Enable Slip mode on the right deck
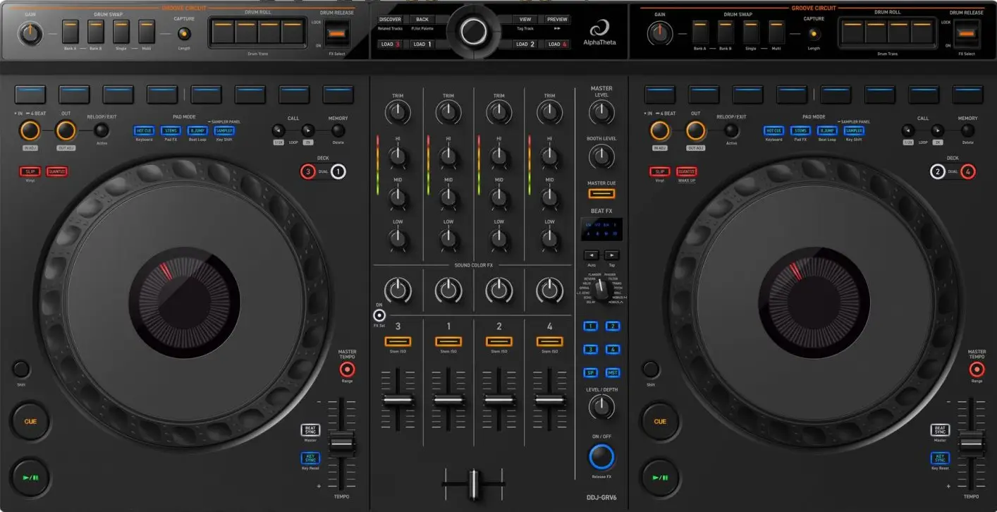 (660, 171)
